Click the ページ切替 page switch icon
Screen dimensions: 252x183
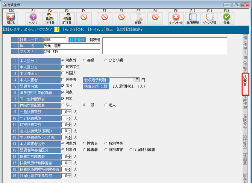point(210,17)
